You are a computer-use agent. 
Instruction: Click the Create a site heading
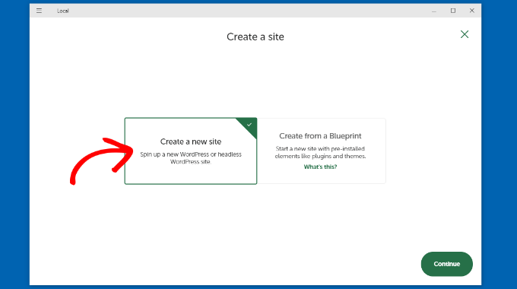coord(255,37)
